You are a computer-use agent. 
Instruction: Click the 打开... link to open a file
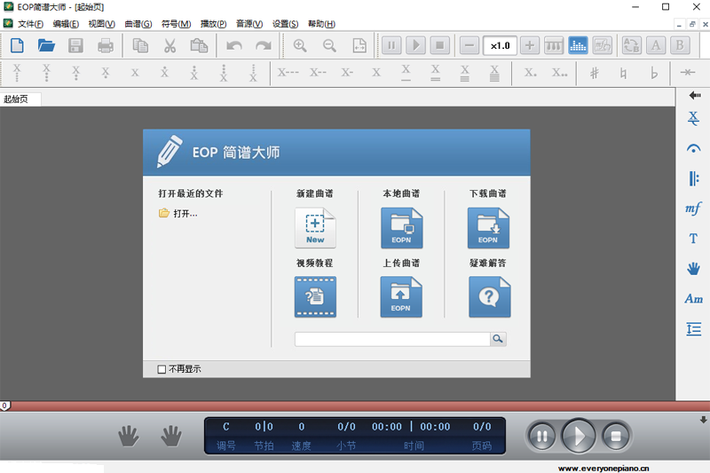coord(185,213)
